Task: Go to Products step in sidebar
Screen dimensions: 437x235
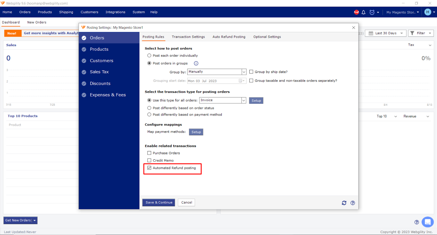Action: coord(99,49)
